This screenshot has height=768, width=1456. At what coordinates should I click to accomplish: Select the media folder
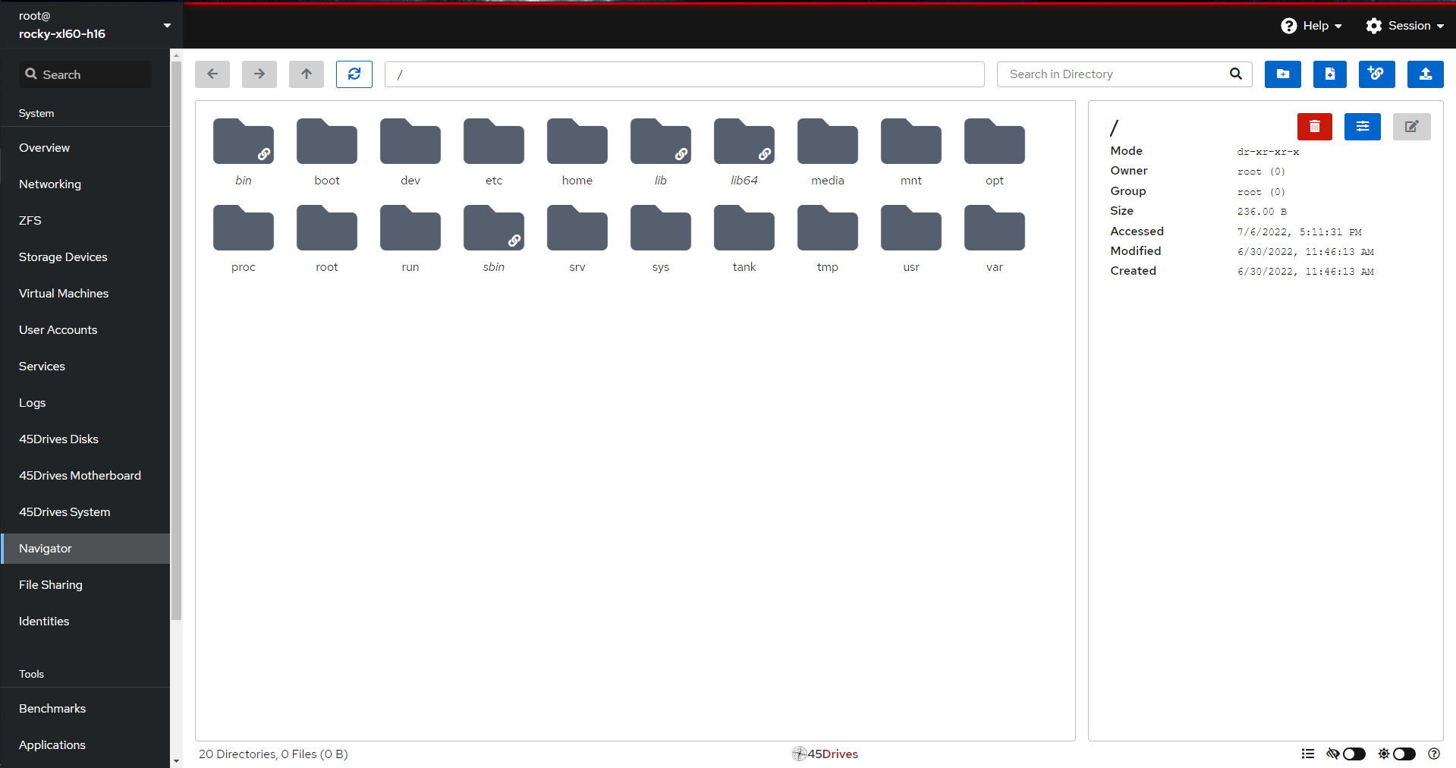coord(828,152)
